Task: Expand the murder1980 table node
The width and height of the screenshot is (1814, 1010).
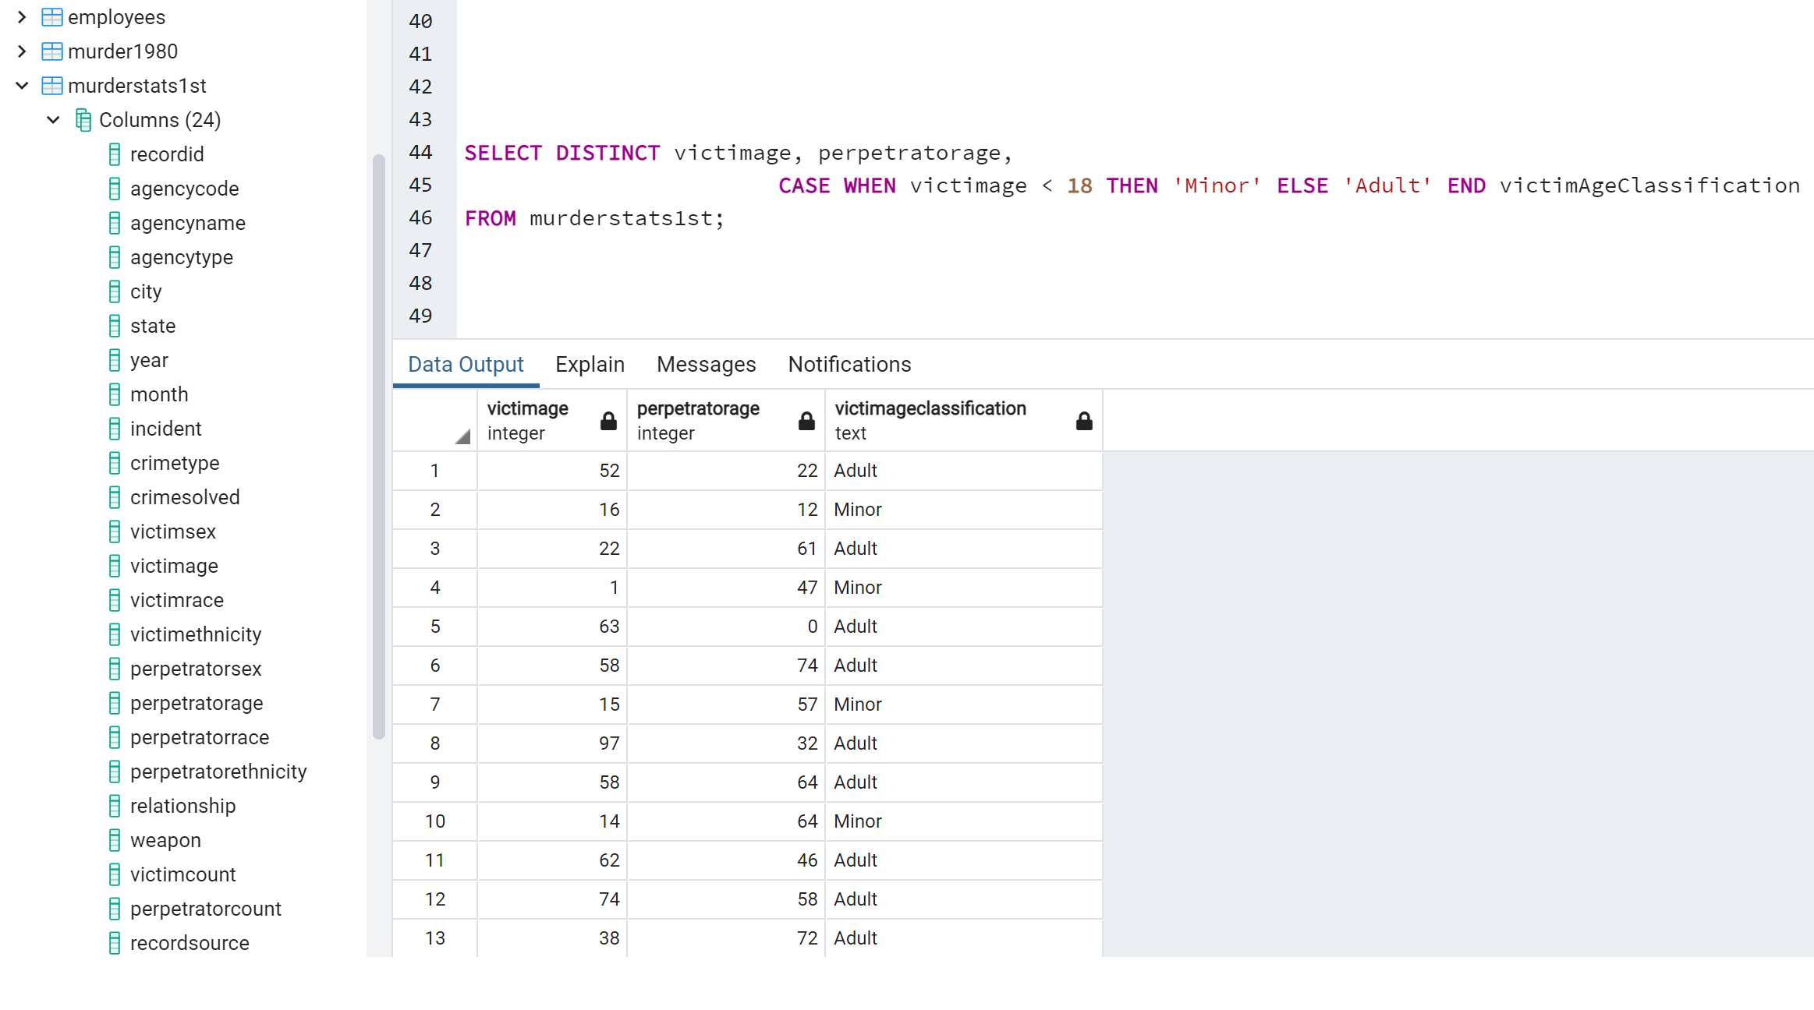Action: pos(22,51)
